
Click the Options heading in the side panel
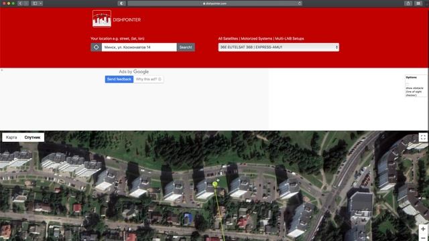[411, 78]
